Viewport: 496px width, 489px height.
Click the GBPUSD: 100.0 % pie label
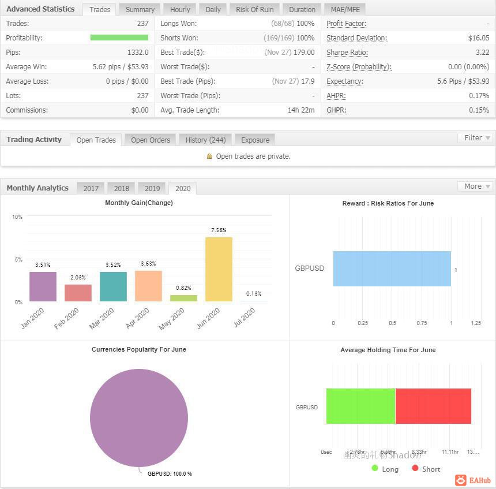[x=170, y=474]
